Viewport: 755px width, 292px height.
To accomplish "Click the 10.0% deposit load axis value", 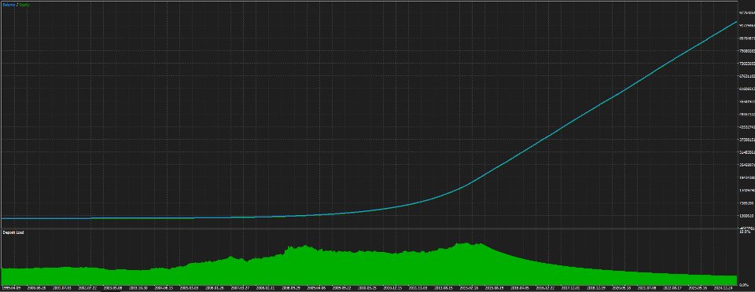I will (x=745, y=232).
